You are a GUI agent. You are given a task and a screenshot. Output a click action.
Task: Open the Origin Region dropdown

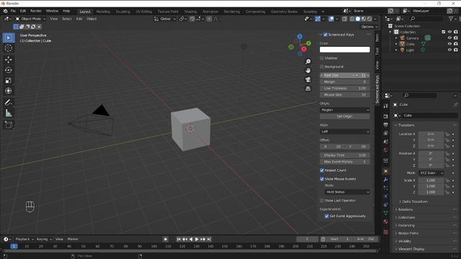point(344,110)
